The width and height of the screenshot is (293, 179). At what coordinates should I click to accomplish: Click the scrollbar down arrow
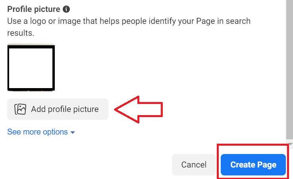290,144
